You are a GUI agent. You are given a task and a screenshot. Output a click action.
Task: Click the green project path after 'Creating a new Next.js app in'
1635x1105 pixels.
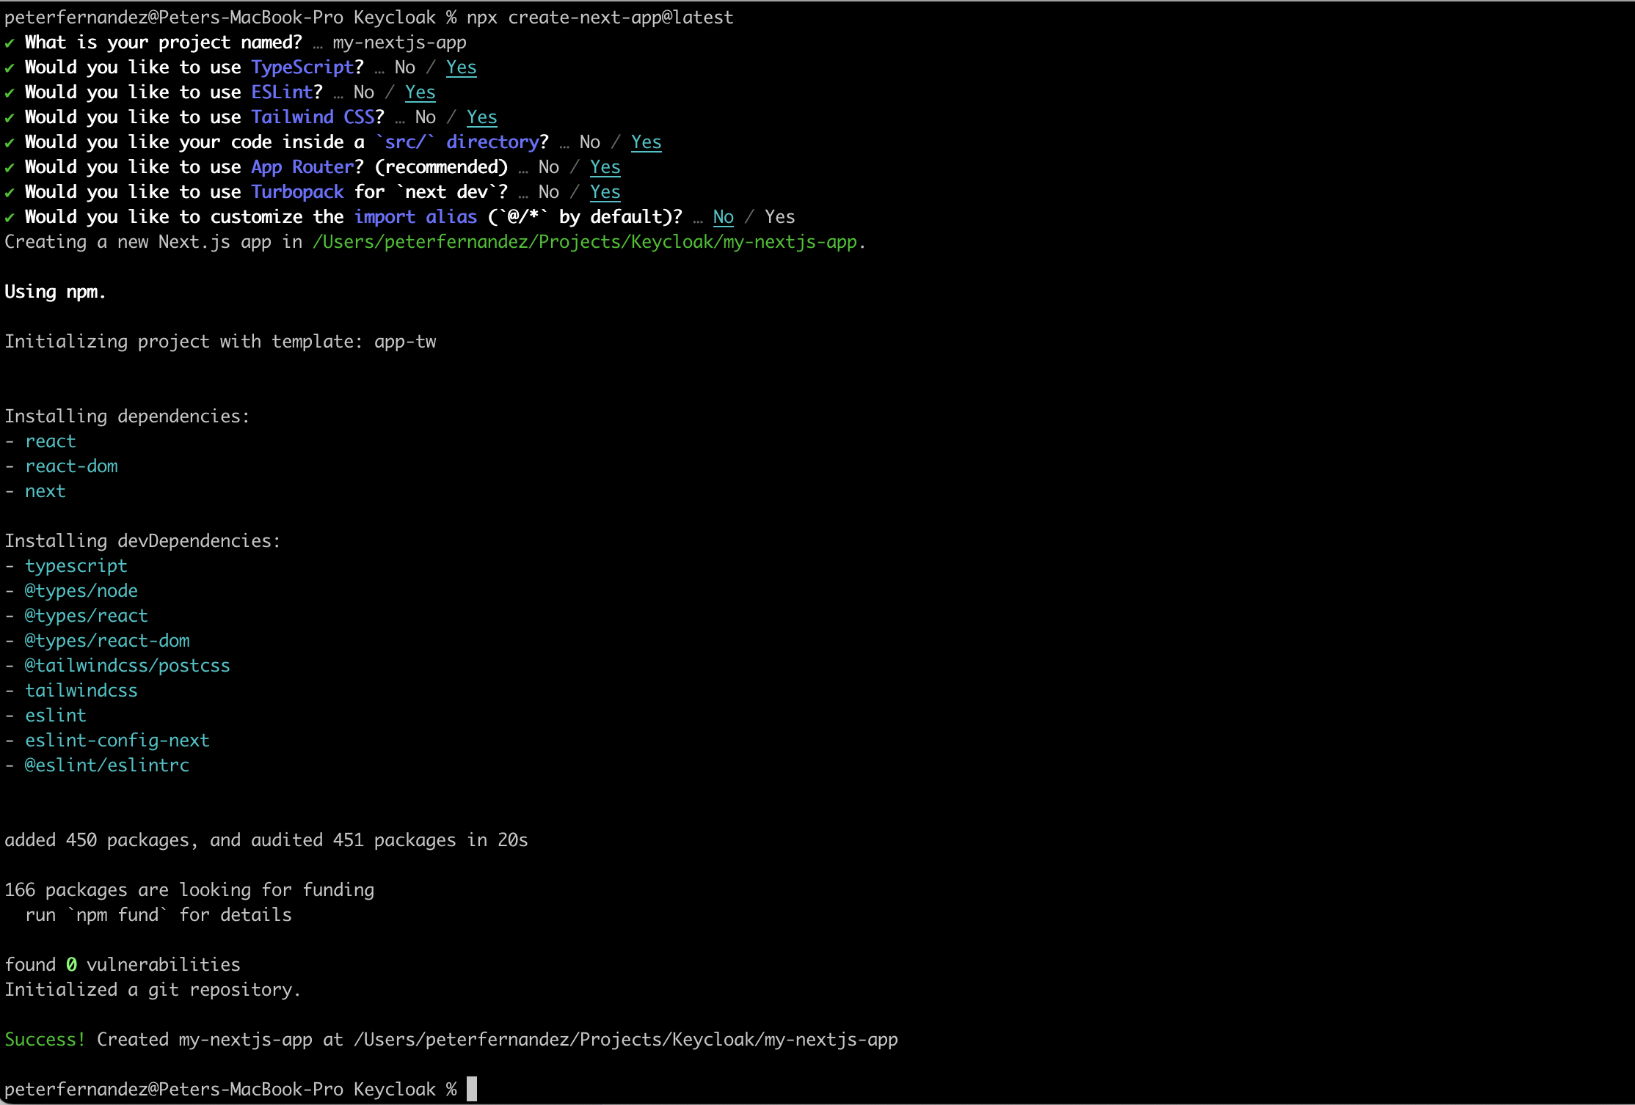(585, 242)
